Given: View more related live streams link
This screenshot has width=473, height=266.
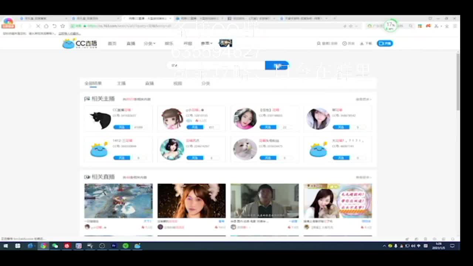Looking at the screenshot, I should [x=364, y=177].
